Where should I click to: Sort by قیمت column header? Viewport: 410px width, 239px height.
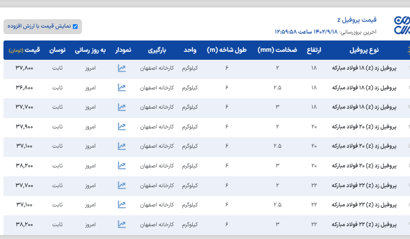29,50
